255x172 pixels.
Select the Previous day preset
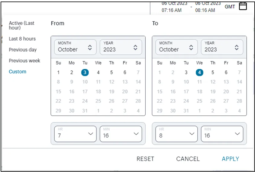pos(23,50)
